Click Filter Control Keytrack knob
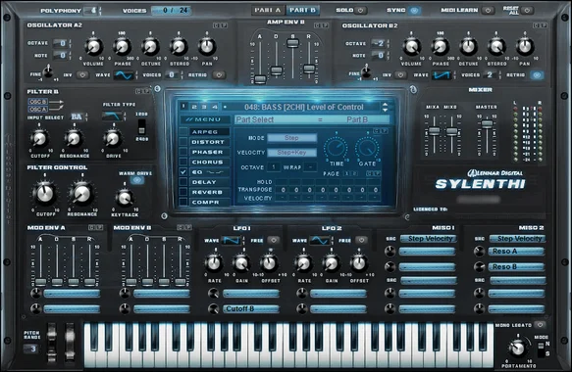The height and width of the screenshot is (372, 572). tap(125, 198)
